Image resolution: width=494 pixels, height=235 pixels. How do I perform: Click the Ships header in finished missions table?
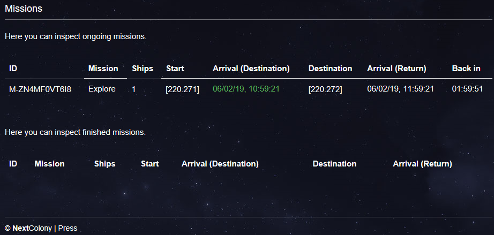point(104,164)
